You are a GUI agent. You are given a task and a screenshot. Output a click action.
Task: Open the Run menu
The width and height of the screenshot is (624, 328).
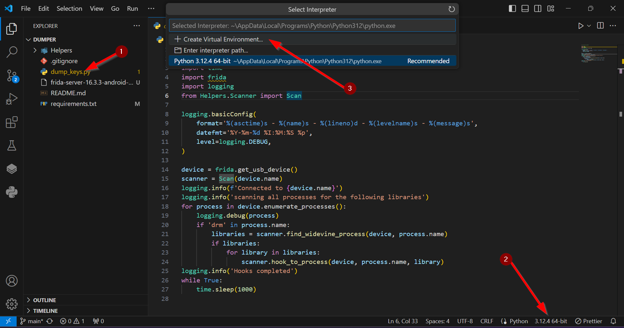click(x=132, y=8)
